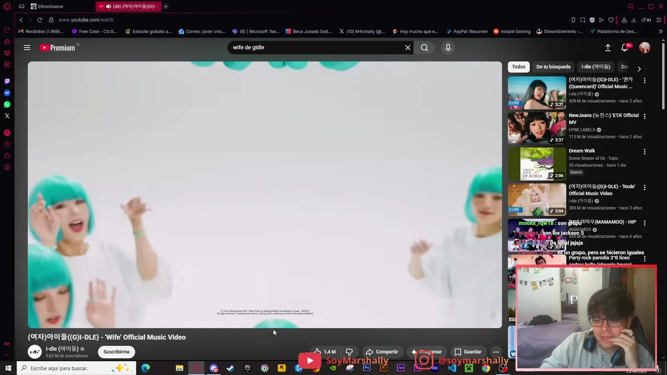The height and width of the screenshot is (375, 667).
Task: Select the 'Todos' filter chip
Action: click(518, 67)
